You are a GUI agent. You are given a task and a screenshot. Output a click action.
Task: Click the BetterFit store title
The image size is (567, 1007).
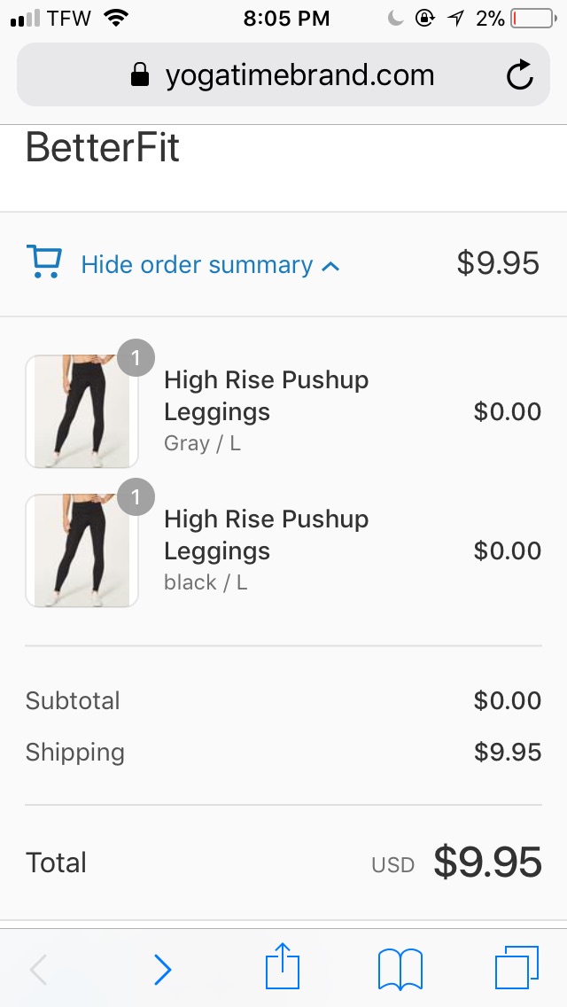[x=103, y=147]
